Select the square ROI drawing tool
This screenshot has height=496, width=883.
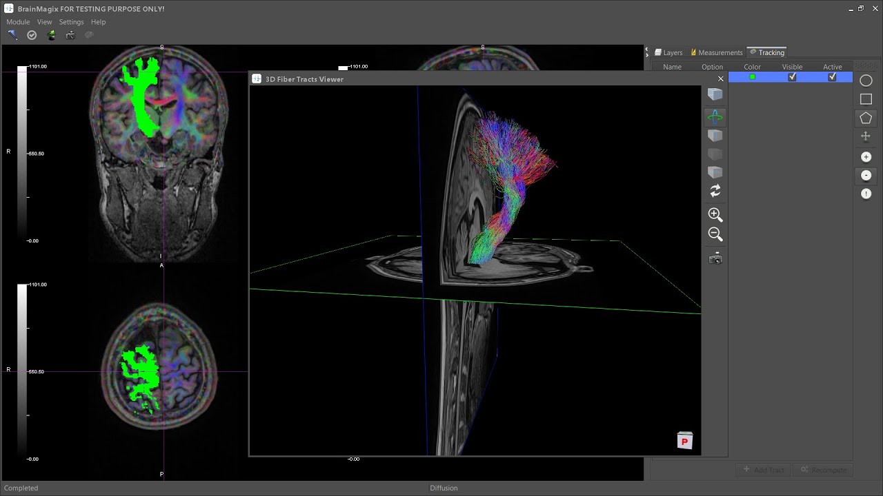point(866,99)
